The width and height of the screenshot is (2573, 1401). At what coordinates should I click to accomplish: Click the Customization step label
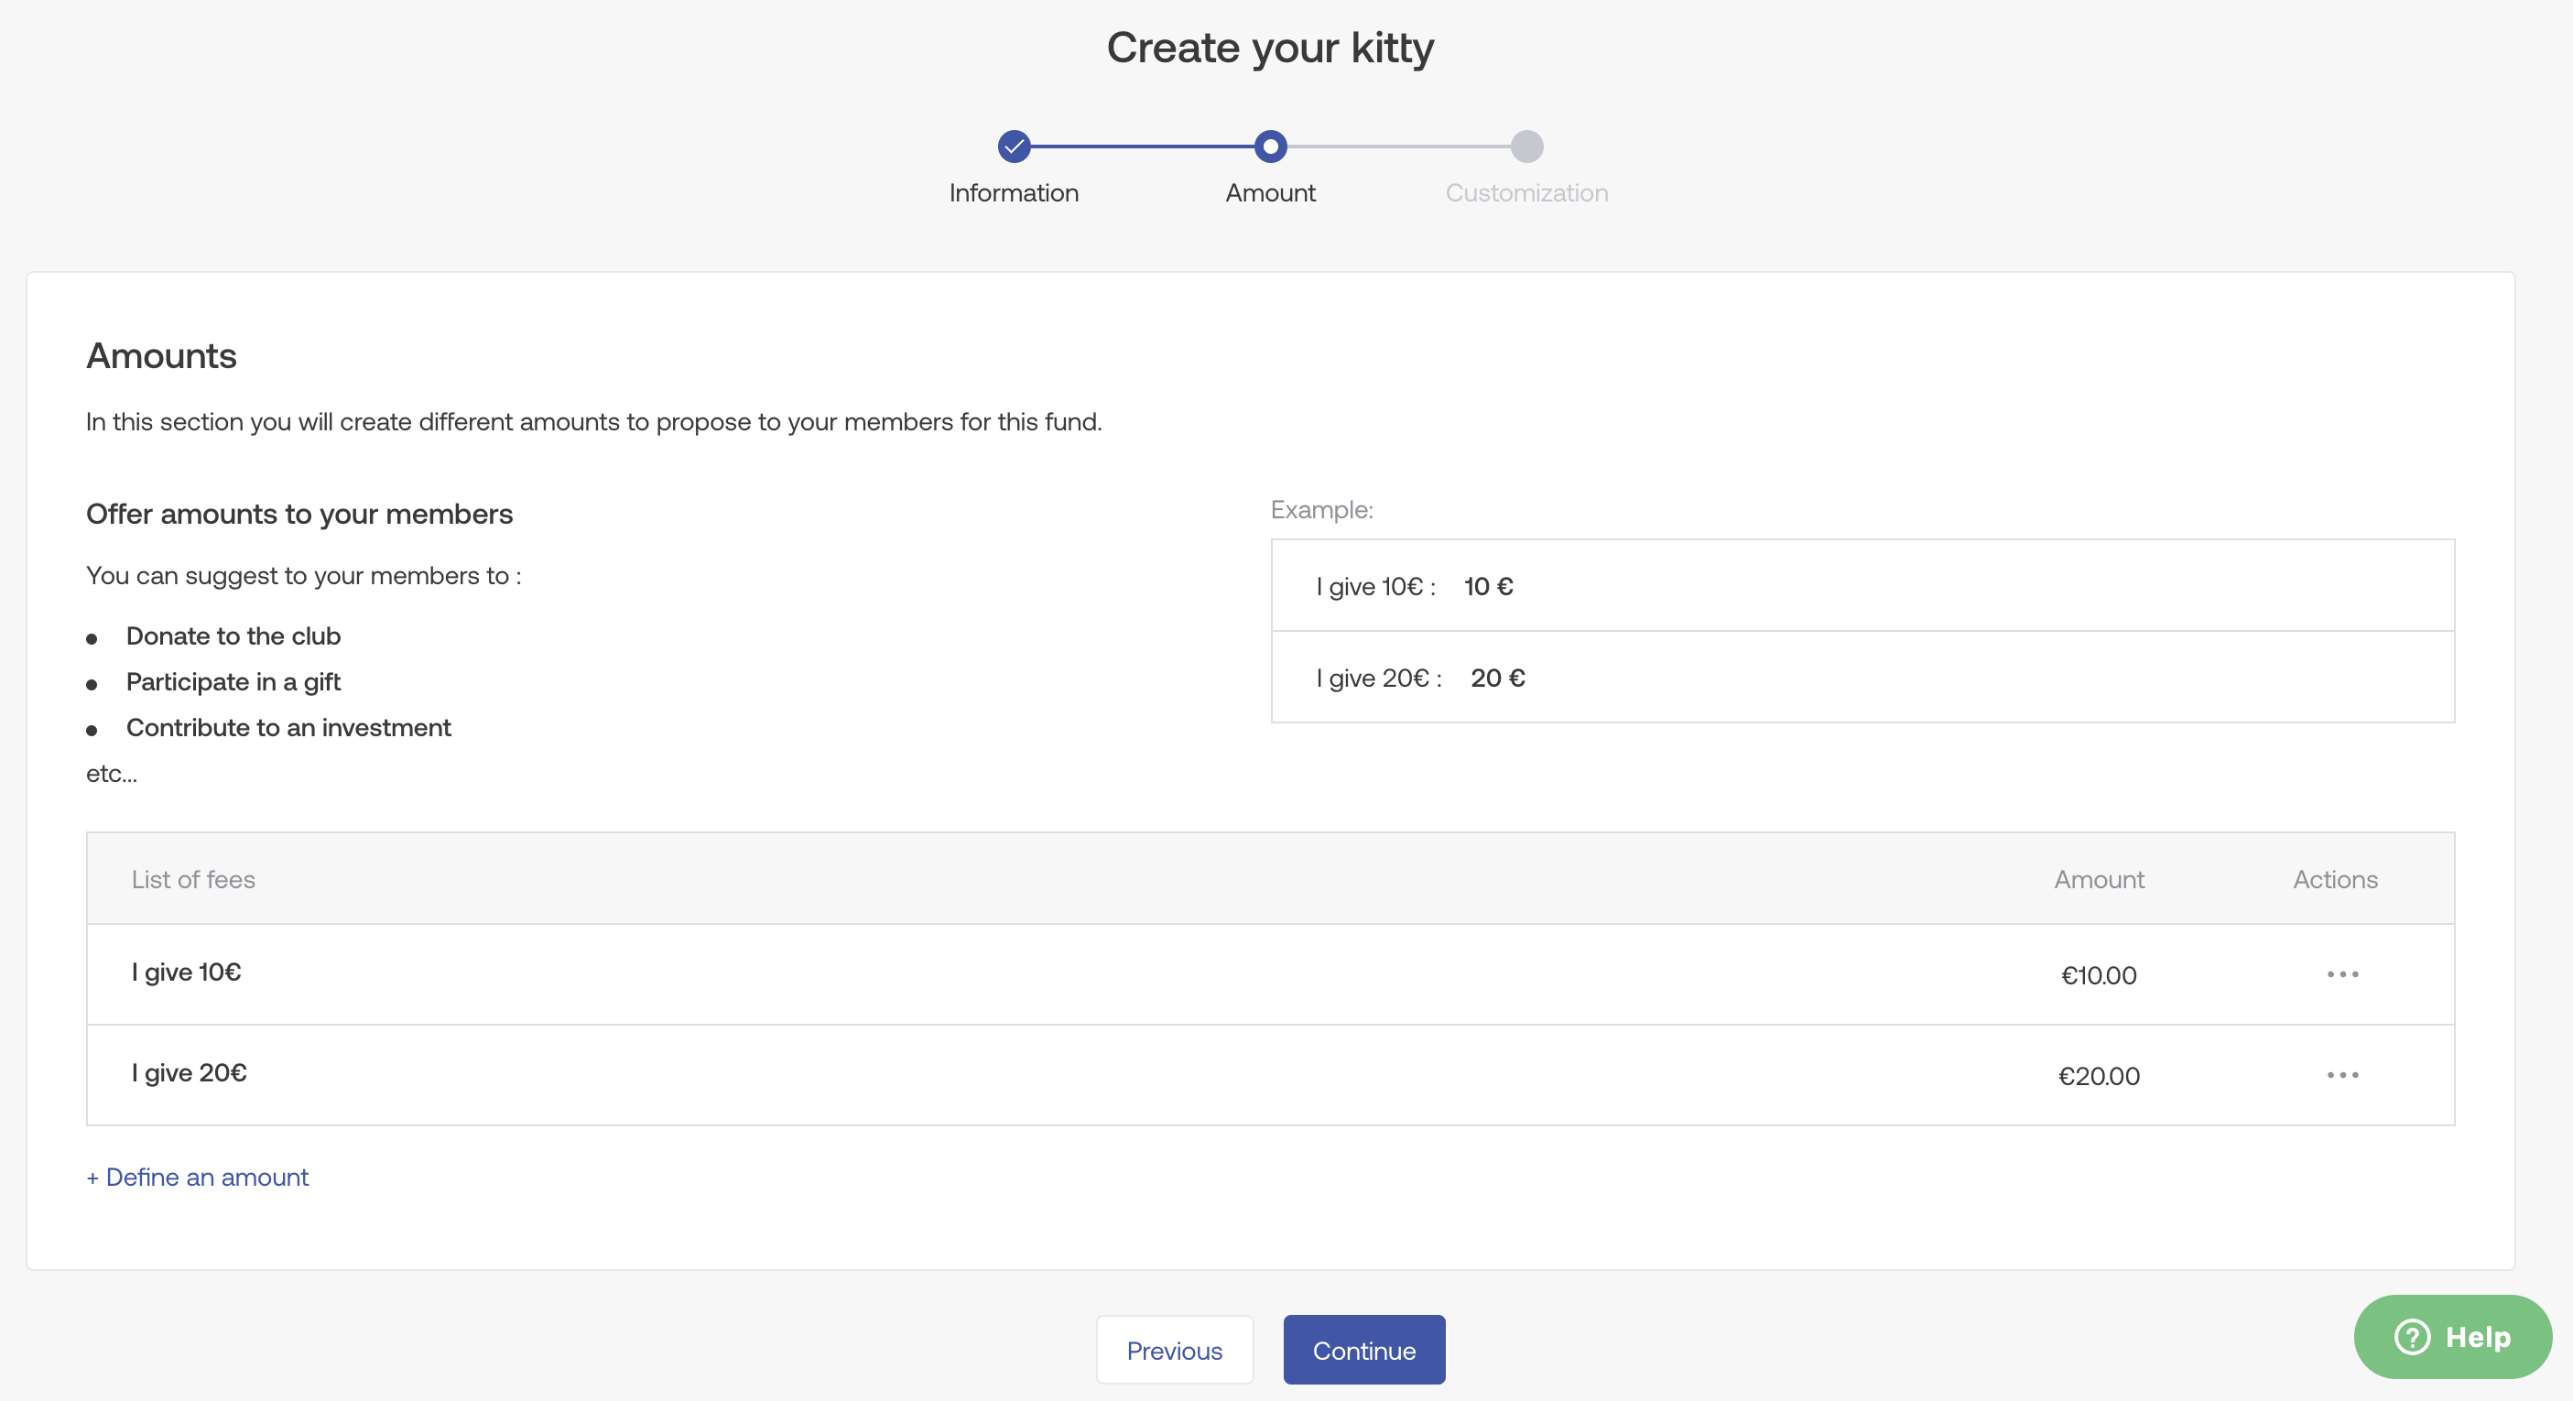(1526, 192)
